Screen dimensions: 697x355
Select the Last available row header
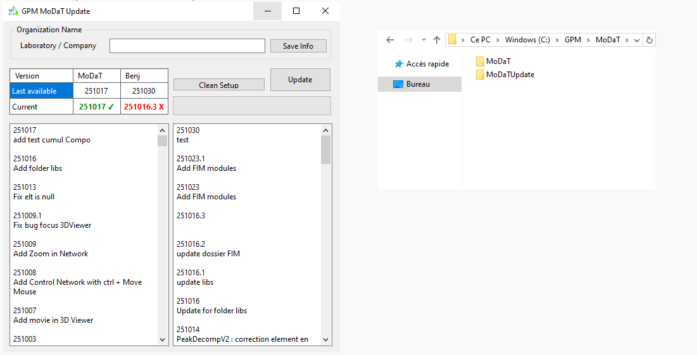coord(41,90)
